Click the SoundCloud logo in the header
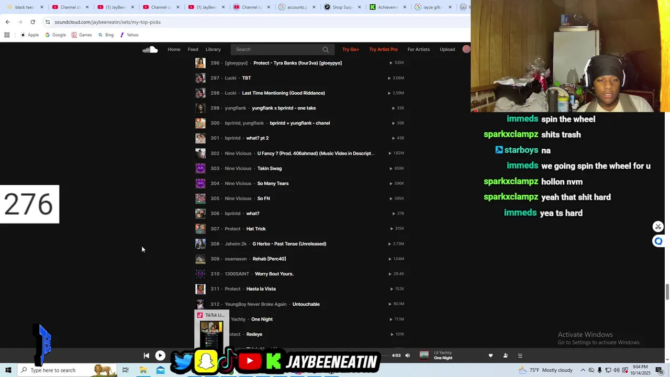The height and width of the screenshot is (377, 670). click(x=150, y=49)
